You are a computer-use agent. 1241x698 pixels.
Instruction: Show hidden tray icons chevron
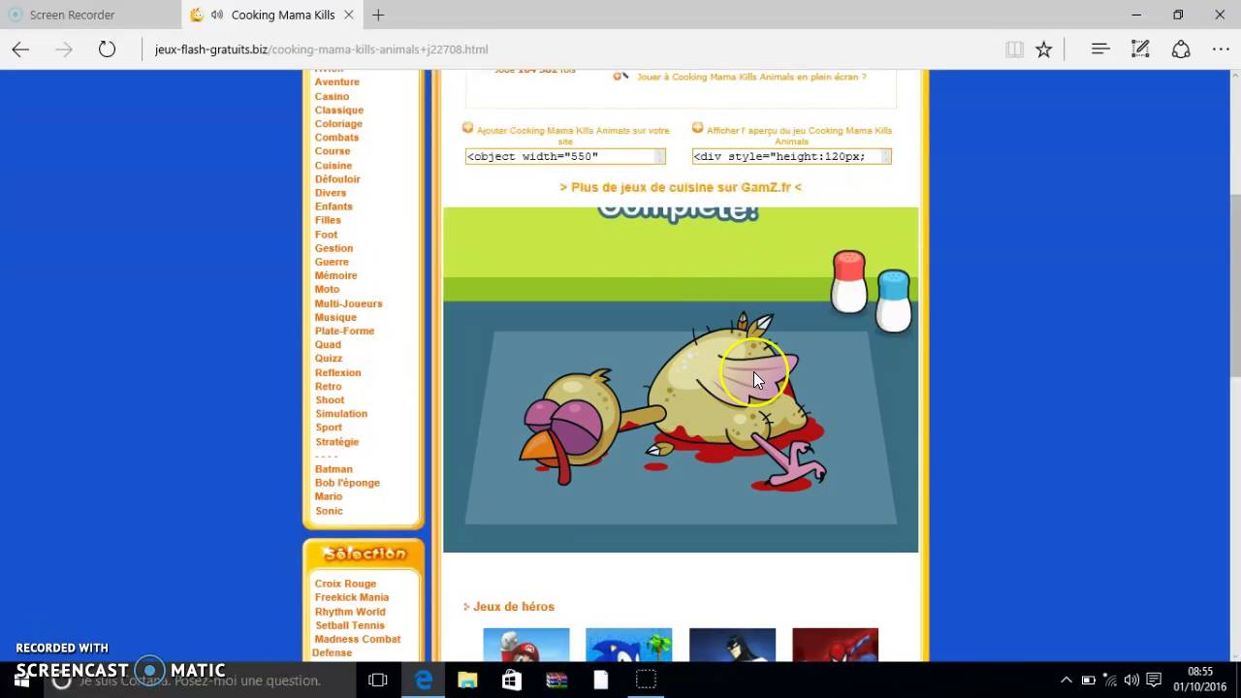[x=1066, y=681]
